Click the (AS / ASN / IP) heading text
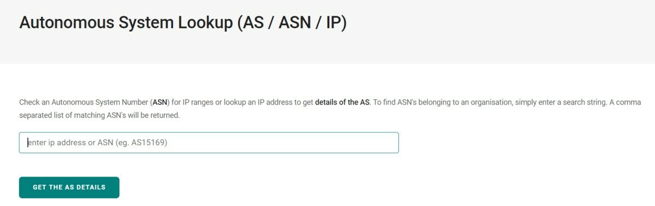 (293, 23)
